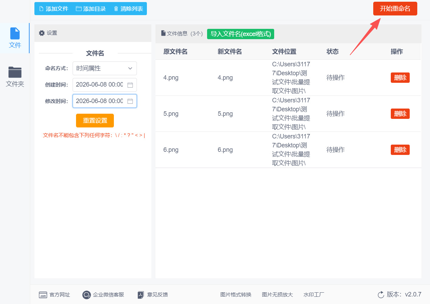430x304 pixels.
Task: Click the invalid characters warning text
Action: [94, 135]
